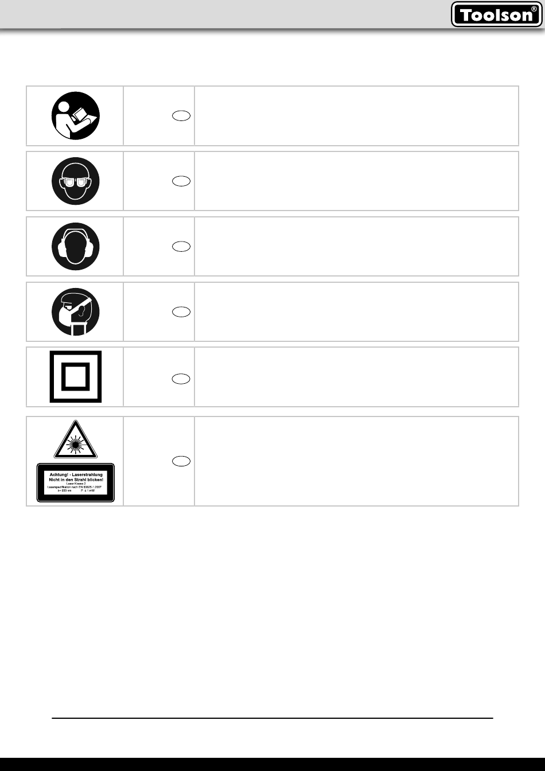The width and height of the screenshot is (545, 771).
Task: Click the oval marker beside the goggles symbol
Action: 181,181
